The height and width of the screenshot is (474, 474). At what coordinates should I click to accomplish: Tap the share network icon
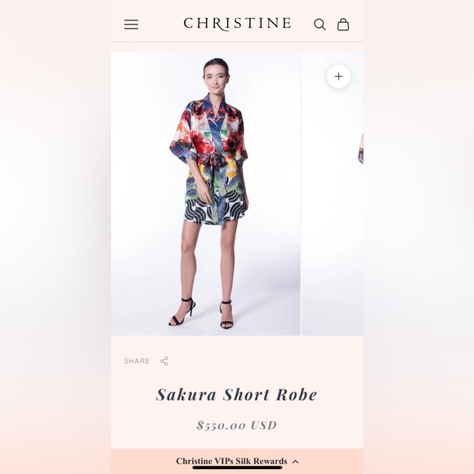coord(164,361)
